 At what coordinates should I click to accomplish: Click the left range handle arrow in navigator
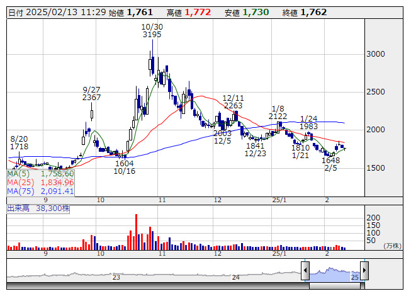click(305, 271)
